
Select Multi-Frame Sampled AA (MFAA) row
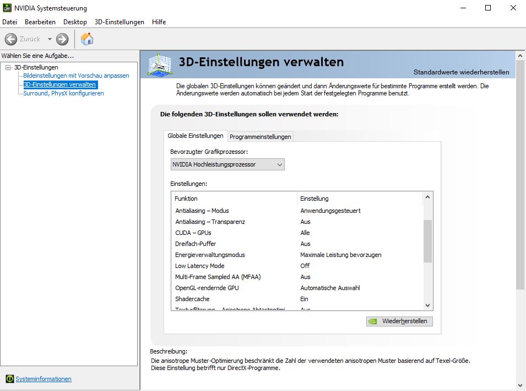click(297, 277)
